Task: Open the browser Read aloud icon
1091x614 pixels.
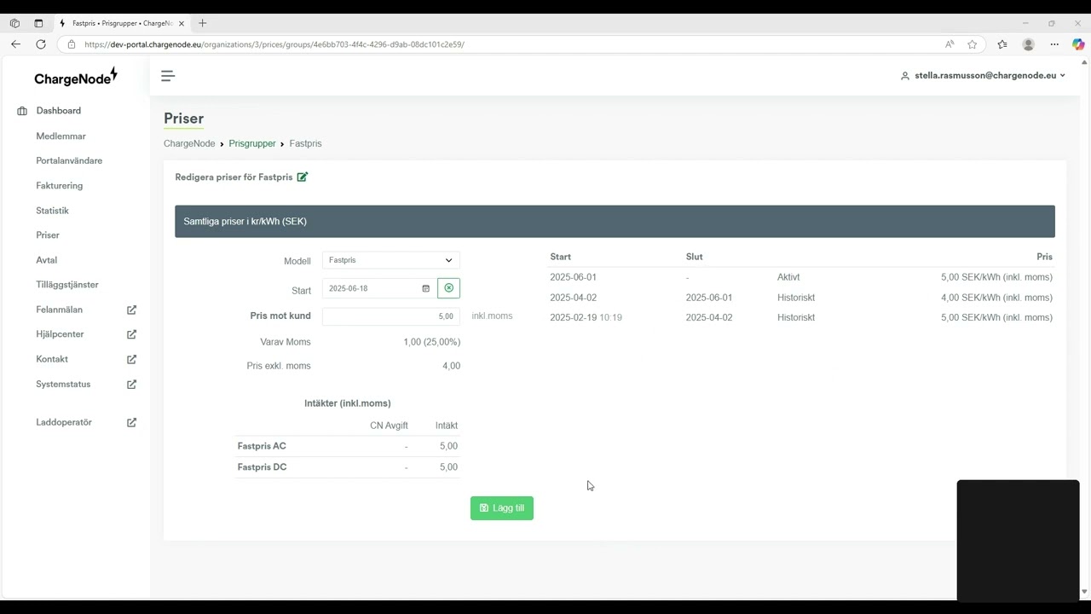Action: click(x=950, y=44)
